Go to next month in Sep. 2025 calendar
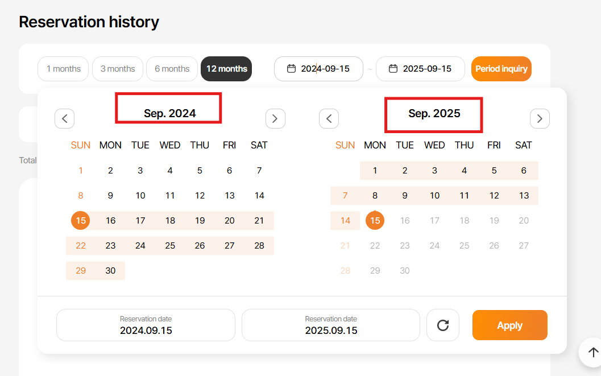This screenshot has width=601, height=376. 540,118
